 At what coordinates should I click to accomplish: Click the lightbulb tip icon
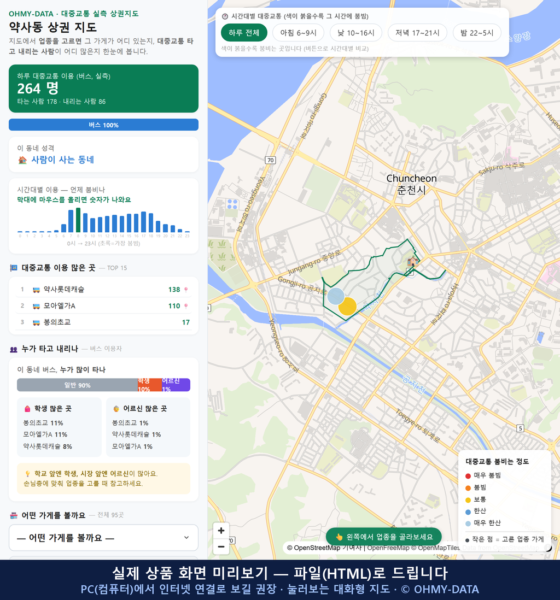coord(27,474)
